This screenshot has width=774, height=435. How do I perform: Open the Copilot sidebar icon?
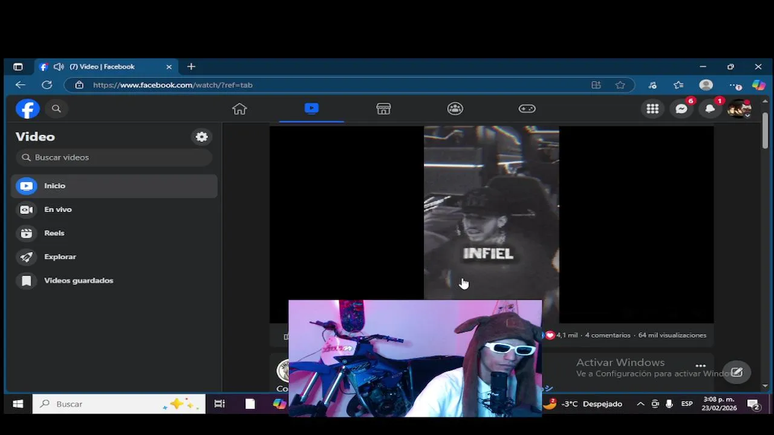click(758, 85)
